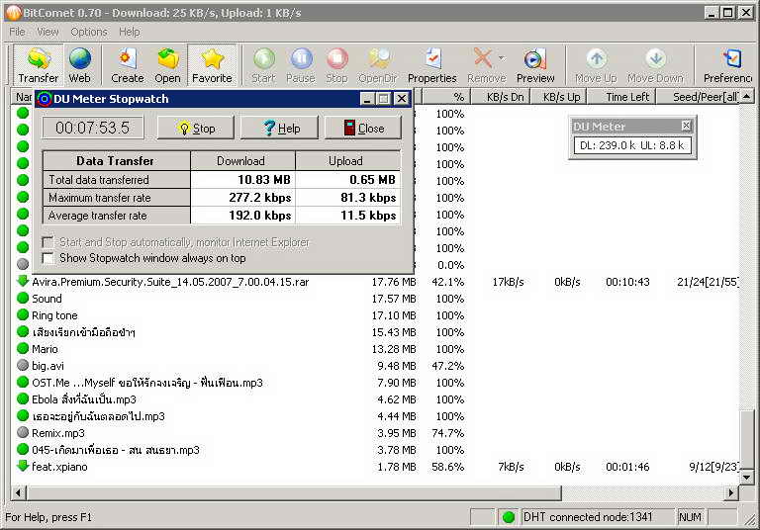760x530 pixels.
Task: Click the green status icon beside Sound
Action: pyautogui.click(x=23, y=298)
